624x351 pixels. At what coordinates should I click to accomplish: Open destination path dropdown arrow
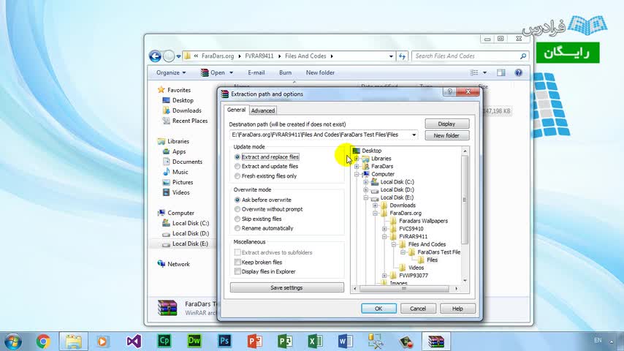click(x=414, y=135)
